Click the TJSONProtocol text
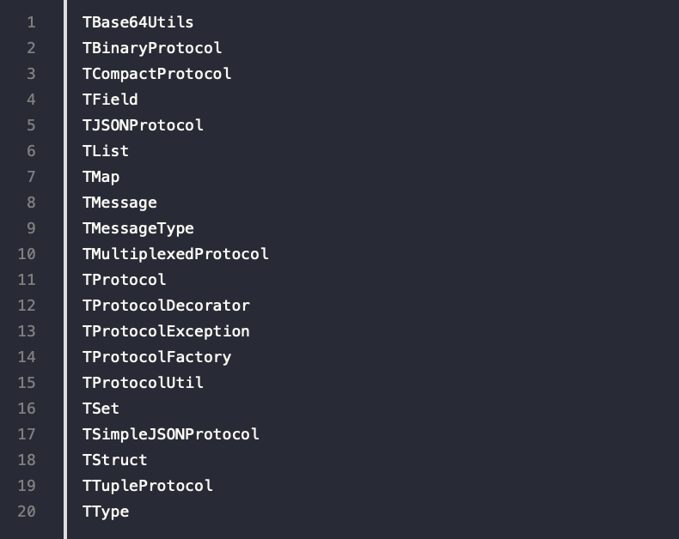This screenshot has width=679, height=539. tap(143, 125)
